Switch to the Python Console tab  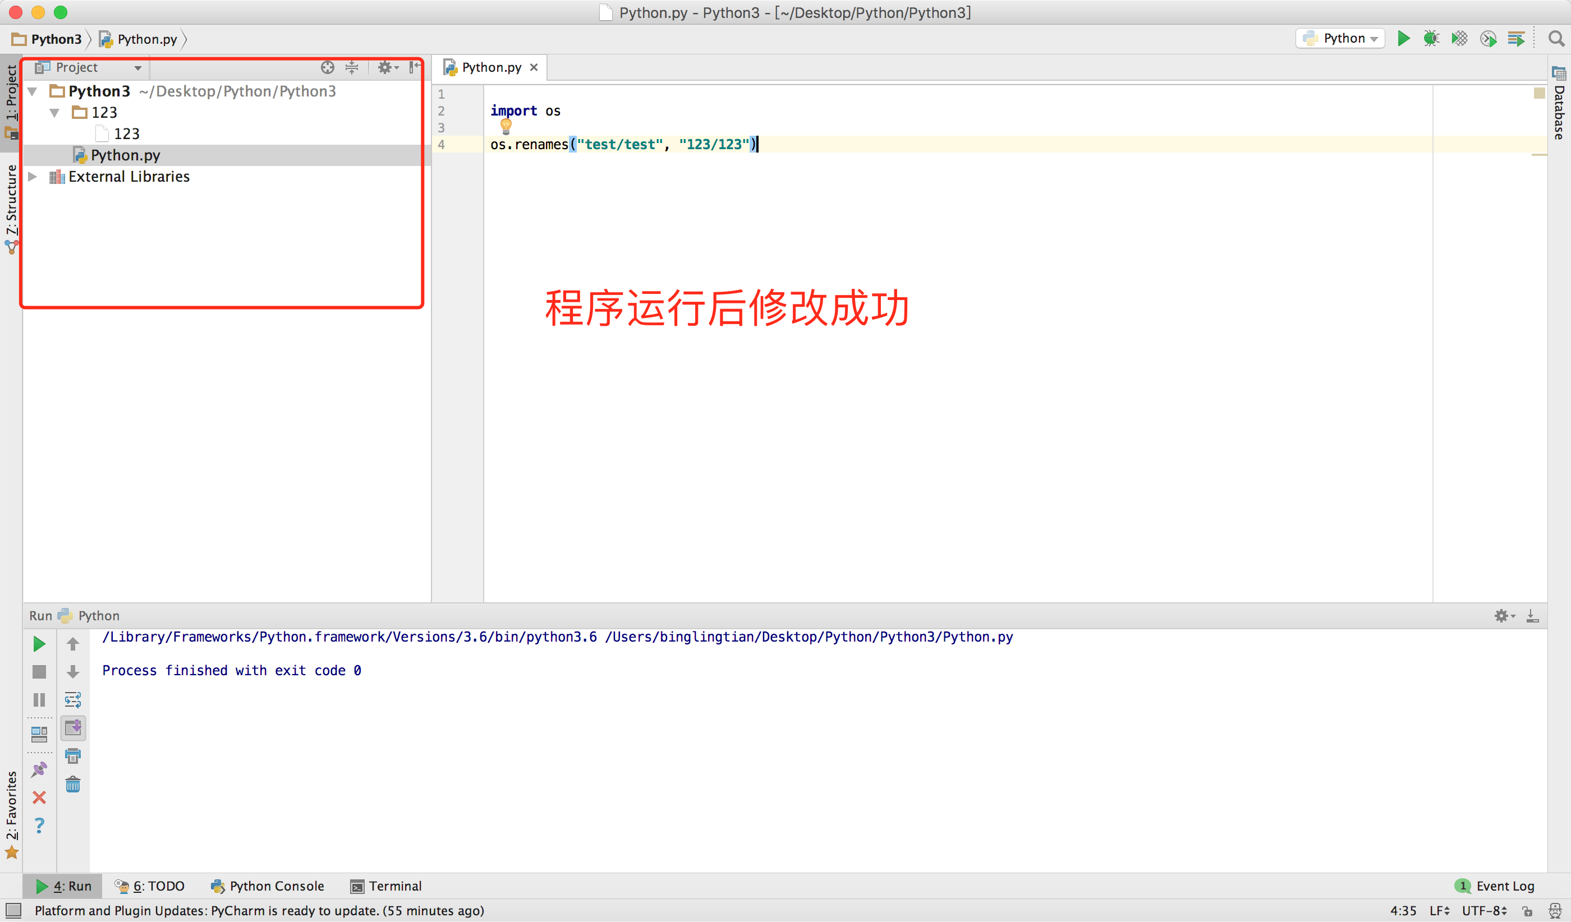(268, 886)
